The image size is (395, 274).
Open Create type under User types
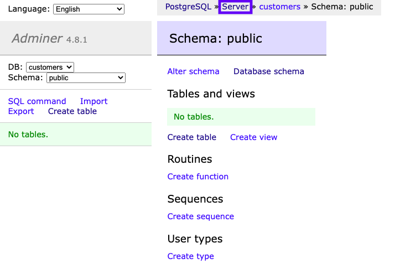190,256
